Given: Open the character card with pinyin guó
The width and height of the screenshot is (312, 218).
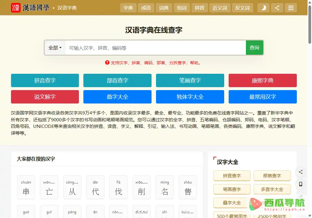Looking at the screenshot, I should click(x=26, y=212).
